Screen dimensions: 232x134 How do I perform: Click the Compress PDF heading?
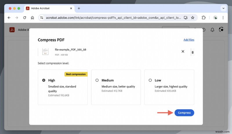[51, 40]
